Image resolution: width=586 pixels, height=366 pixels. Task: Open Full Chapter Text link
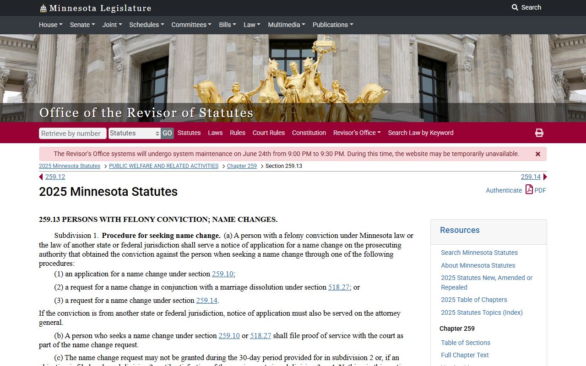[465, 355]
